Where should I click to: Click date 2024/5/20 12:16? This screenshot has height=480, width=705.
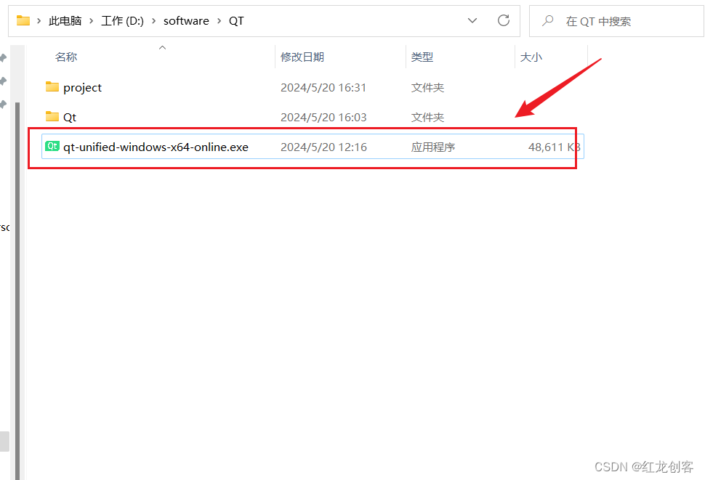[x=323, y=147]
